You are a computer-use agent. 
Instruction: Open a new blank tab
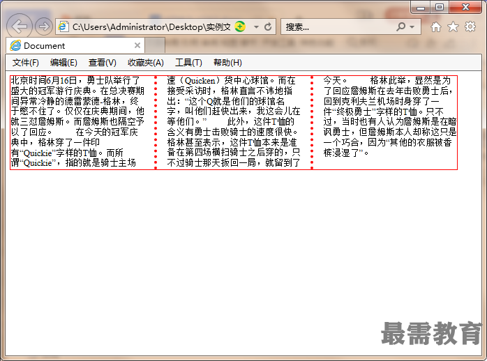click(x=155, y=45)
